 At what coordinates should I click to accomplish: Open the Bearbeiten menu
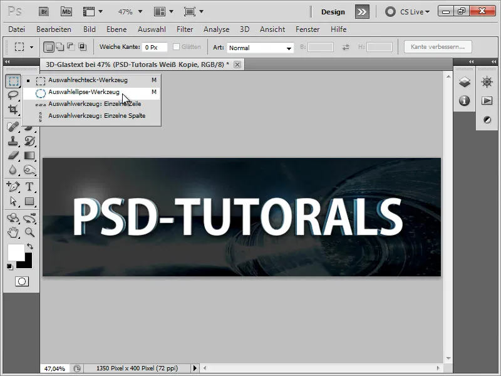pyautogui.click(x=54, y=29)
